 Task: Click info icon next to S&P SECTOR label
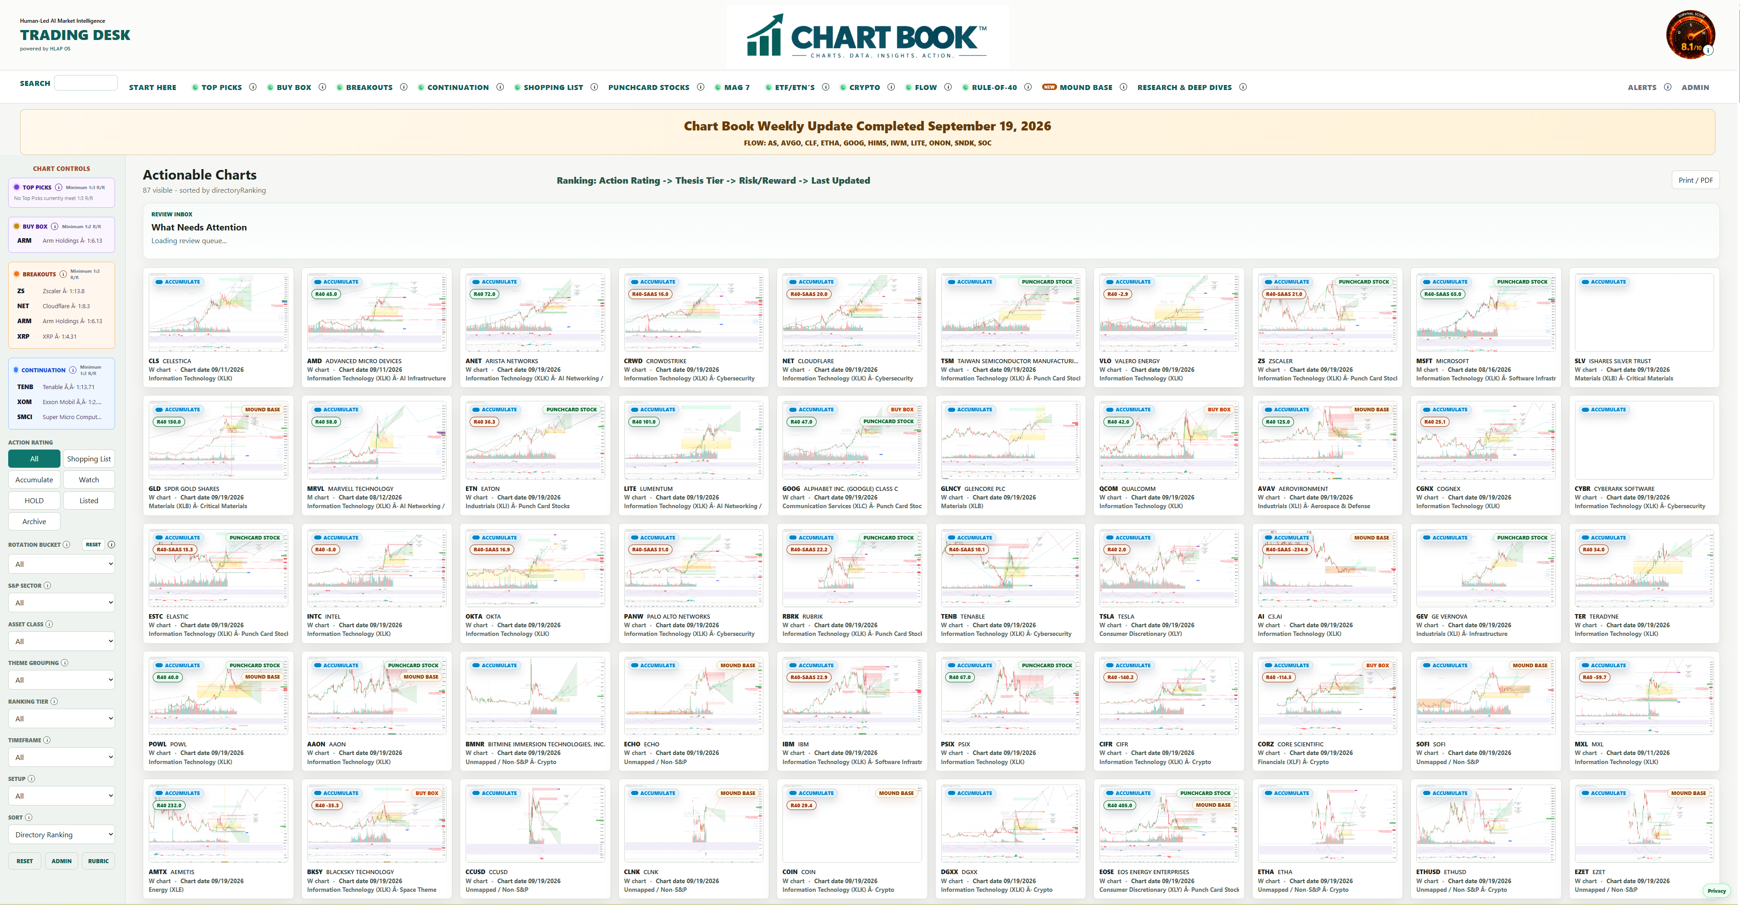pos(47,585)
